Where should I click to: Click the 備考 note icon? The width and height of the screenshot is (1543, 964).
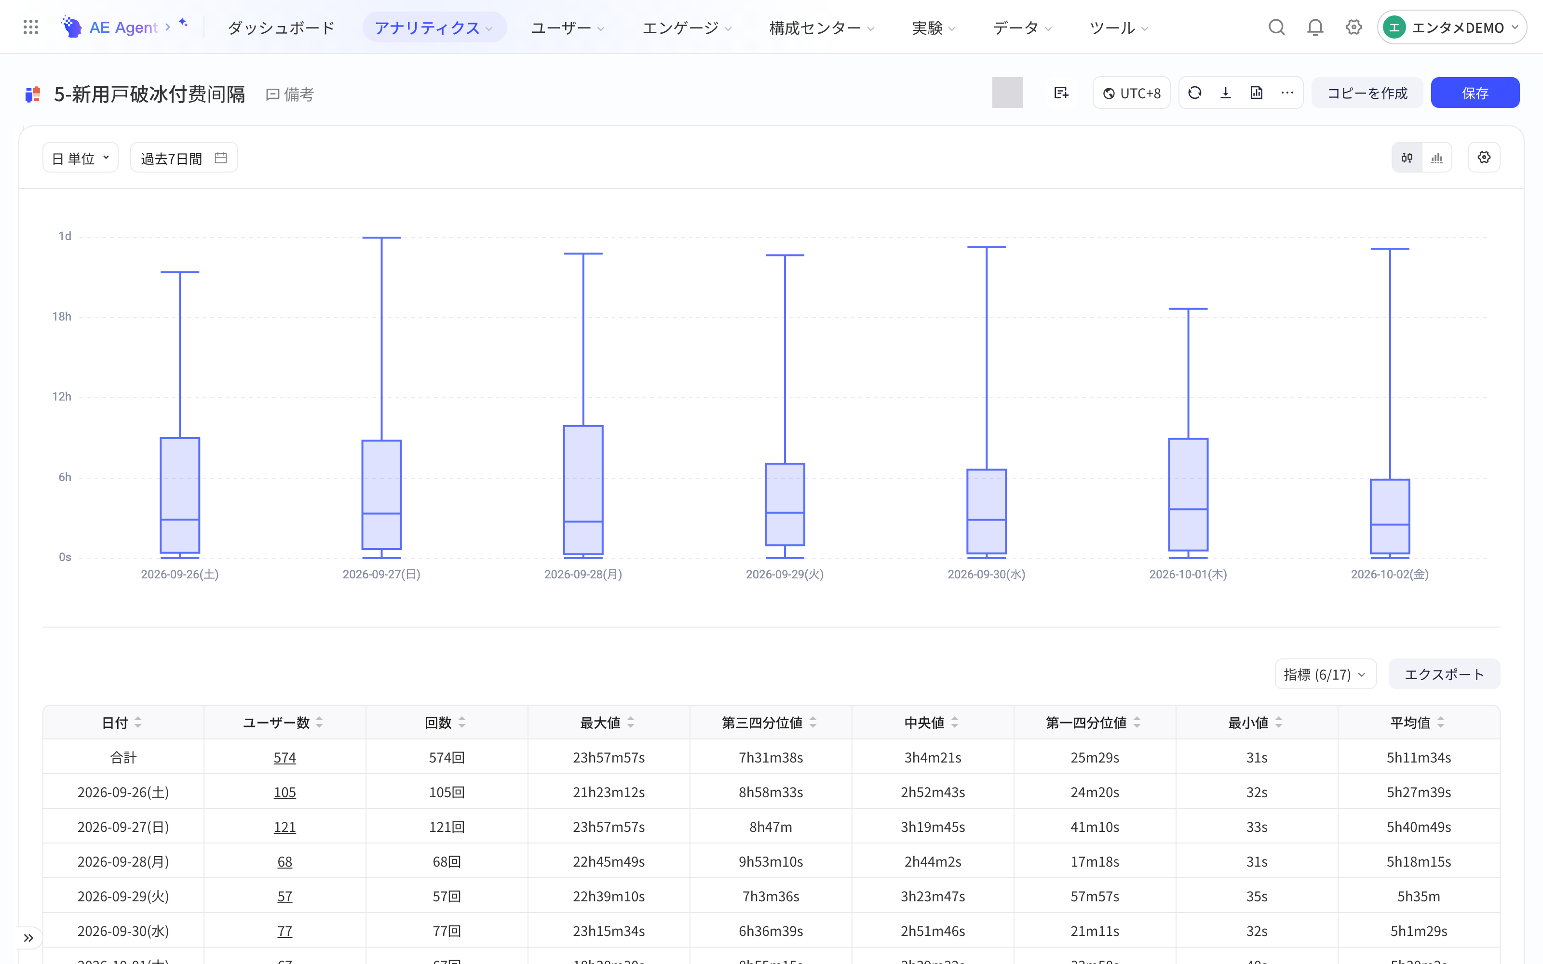click(273, 95)
